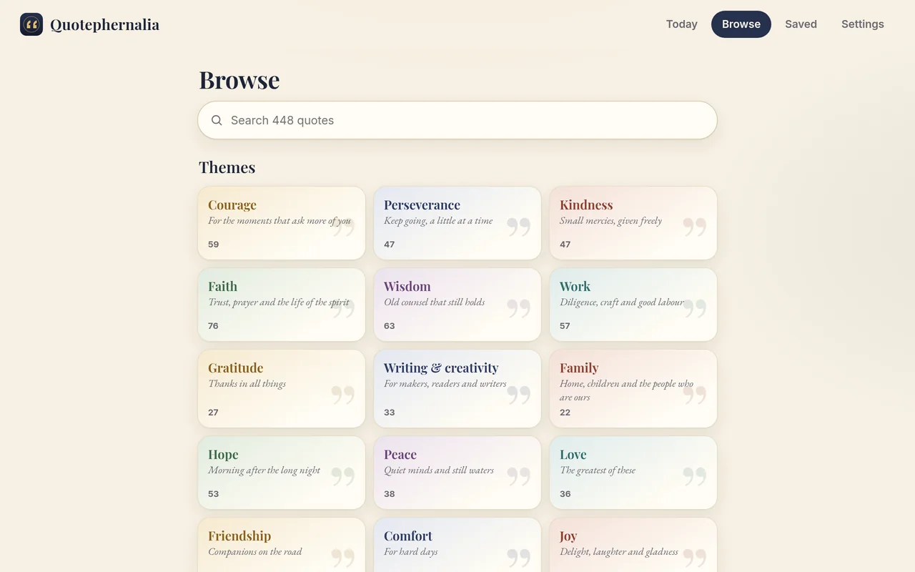
Task: Click the Quotephernalia logo icon
Action: click(x=31, y=24)
